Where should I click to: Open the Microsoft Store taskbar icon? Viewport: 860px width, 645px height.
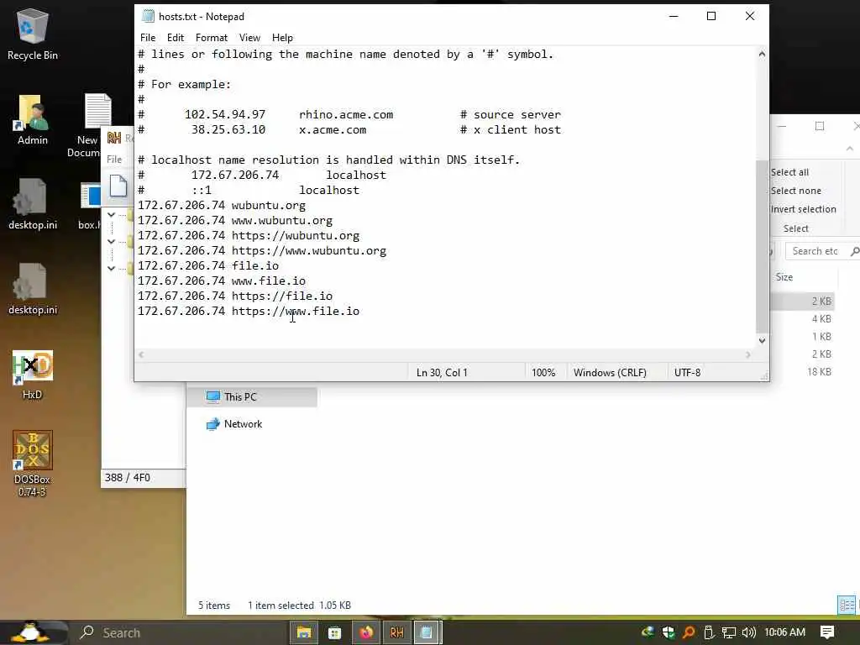pyautogui.click(x=334, y=632)
